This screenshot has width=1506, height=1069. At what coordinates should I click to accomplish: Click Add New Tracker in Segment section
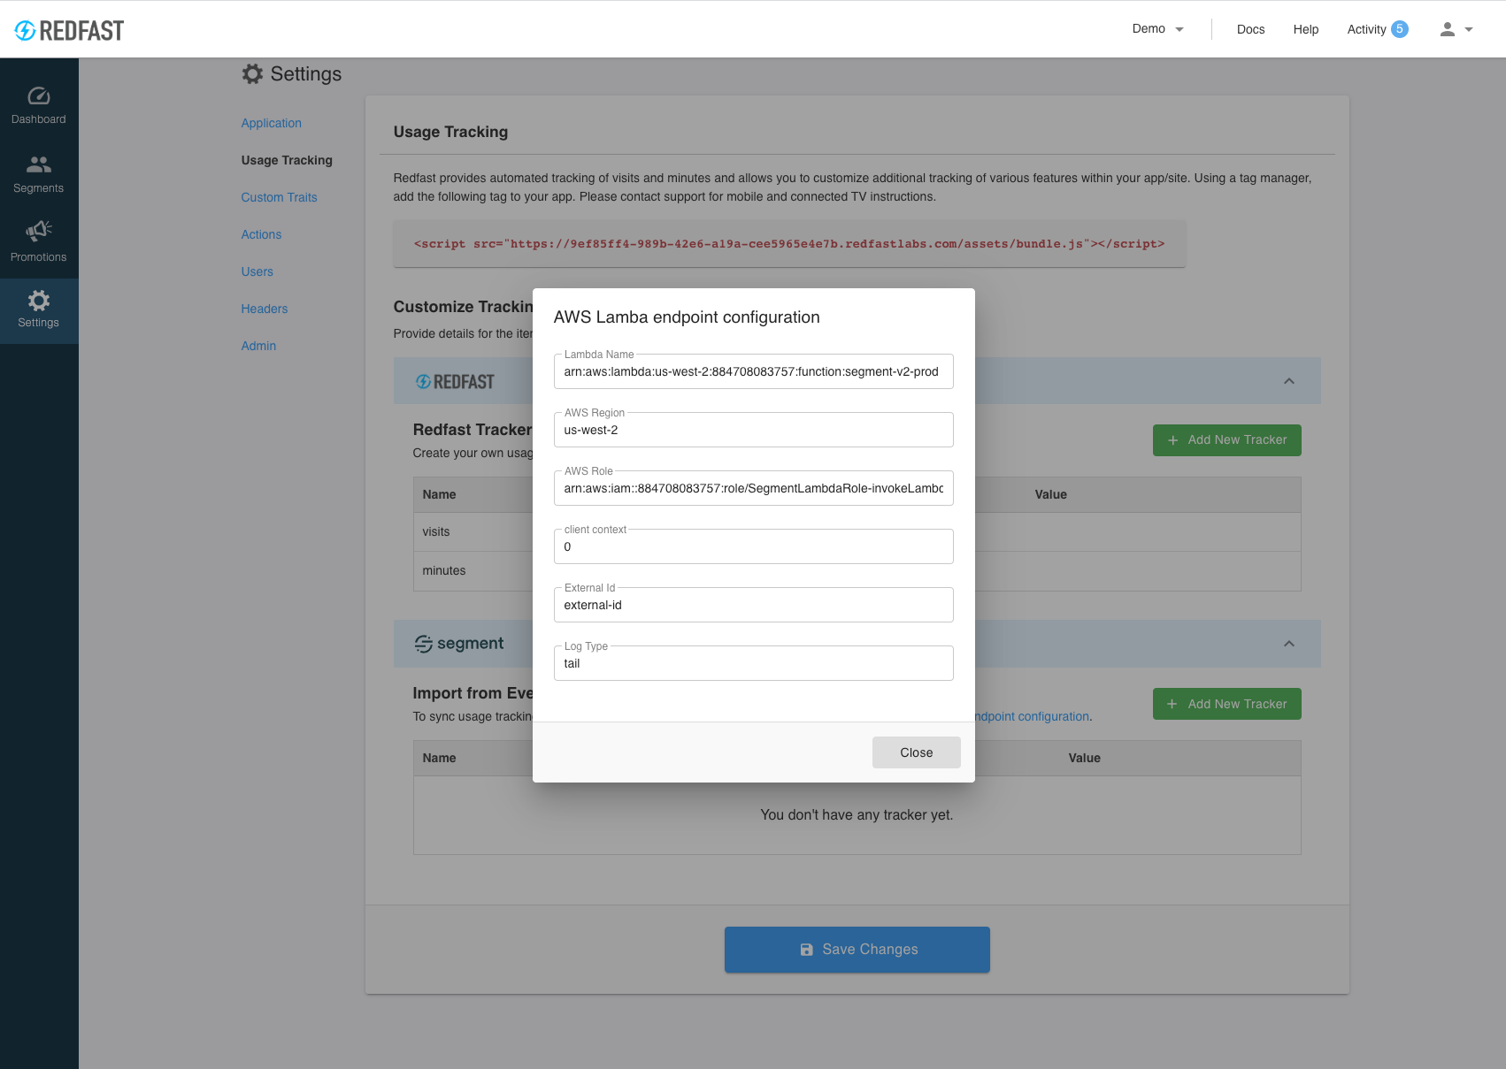[x=1226, y=704]
